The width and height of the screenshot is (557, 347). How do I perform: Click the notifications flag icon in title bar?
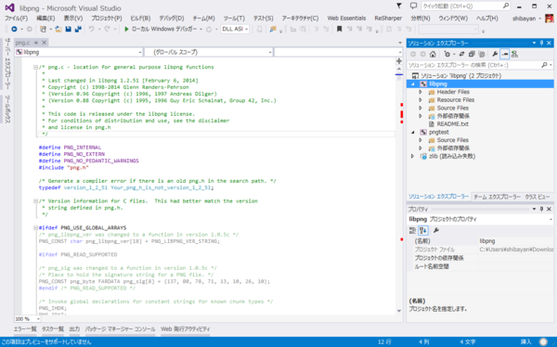[399, 6]
